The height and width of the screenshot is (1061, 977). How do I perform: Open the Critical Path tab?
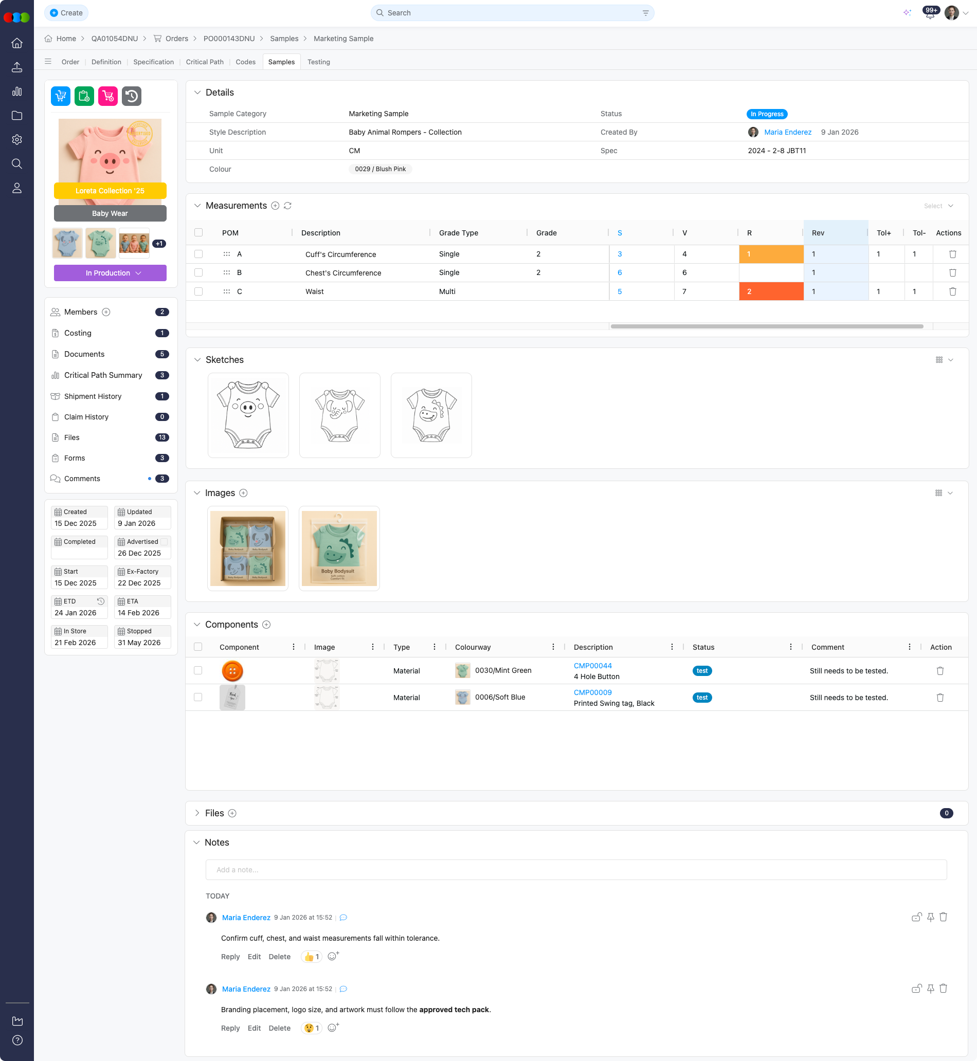[205, 62]
